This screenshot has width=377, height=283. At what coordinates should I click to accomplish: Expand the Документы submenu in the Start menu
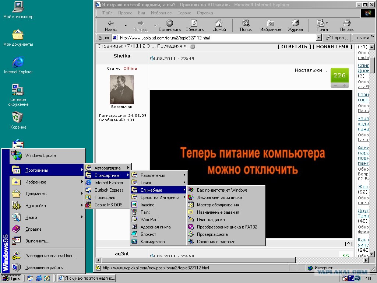47,194
